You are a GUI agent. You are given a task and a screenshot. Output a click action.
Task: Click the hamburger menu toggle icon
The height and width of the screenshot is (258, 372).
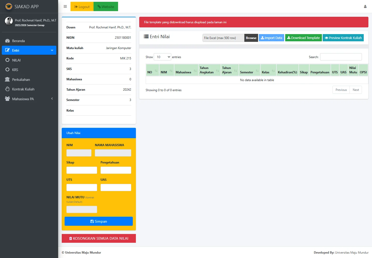tap(65, 7)
